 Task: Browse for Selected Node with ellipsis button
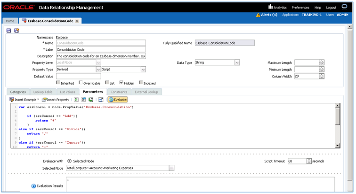(171, 168)
